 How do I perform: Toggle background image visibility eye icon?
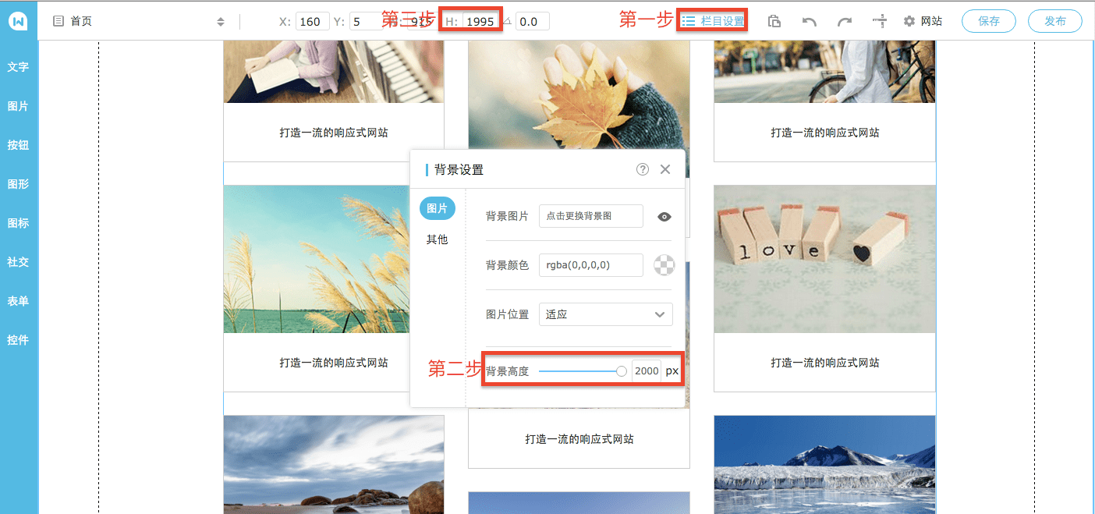(664, 217)
